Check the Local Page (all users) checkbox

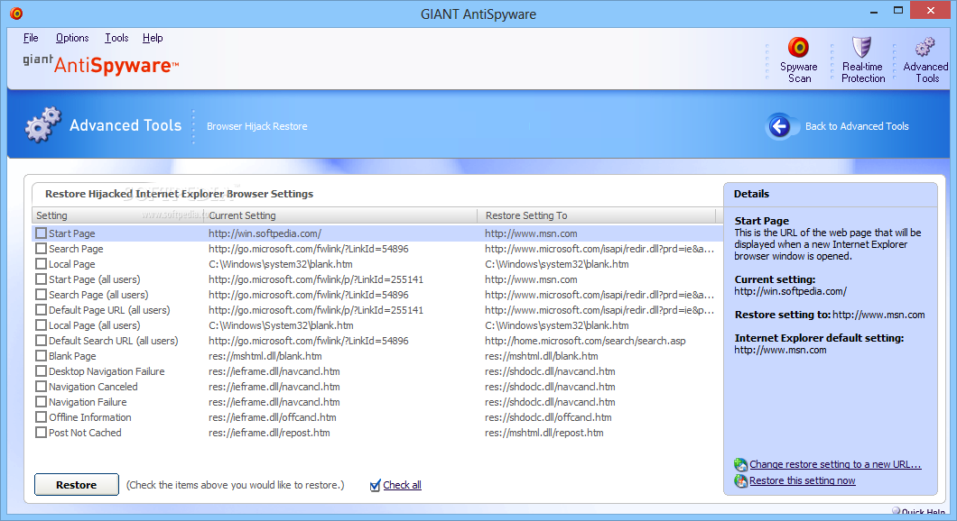tap(41, 325)
